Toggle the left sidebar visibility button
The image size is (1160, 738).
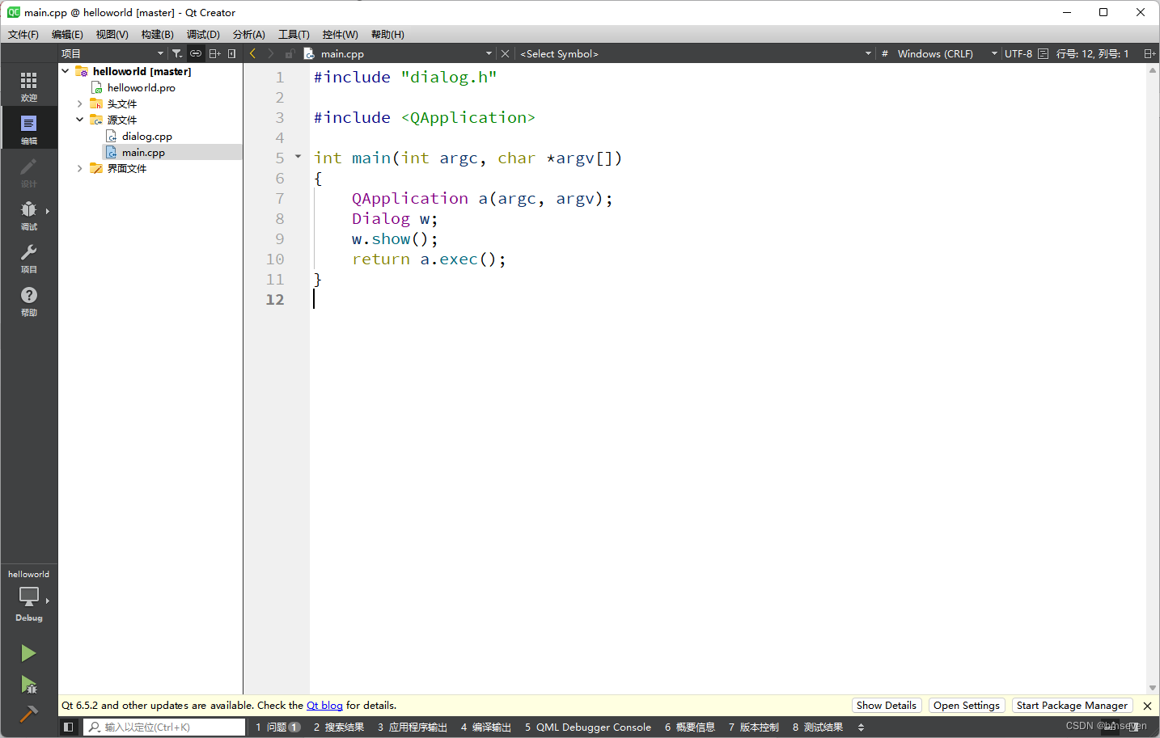click(69, 727)
